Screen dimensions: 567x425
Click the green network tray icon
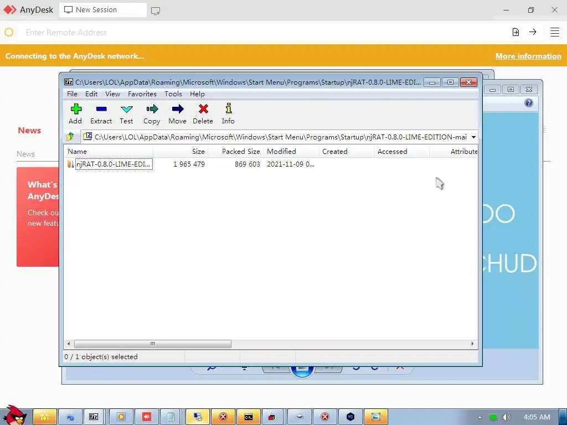(493, 417)
